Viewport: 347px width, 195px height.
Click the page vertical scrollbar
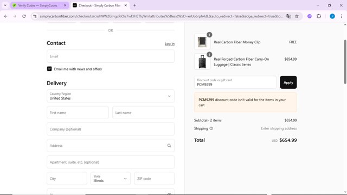point(345,62)
